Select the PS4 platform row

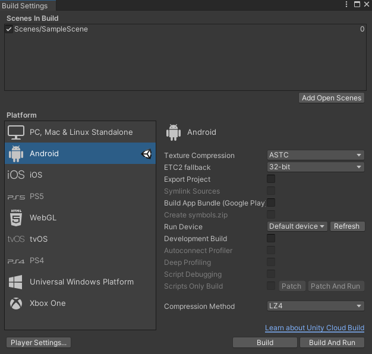80,261
